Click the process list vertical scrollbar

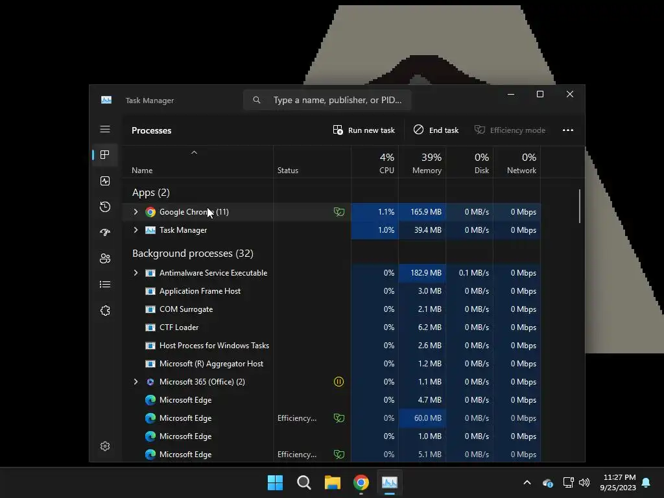click(x=579, y=206)
